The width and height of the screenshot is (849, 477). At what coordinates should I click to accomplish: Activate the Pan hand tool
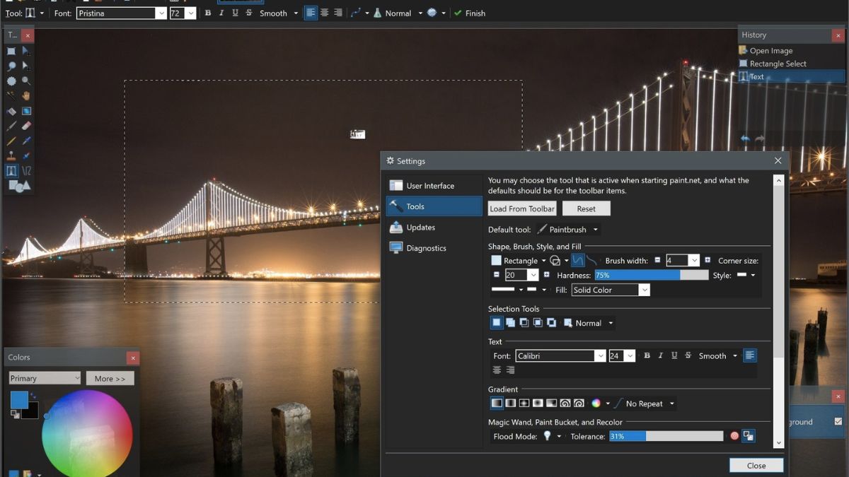[x=26, y=95]
